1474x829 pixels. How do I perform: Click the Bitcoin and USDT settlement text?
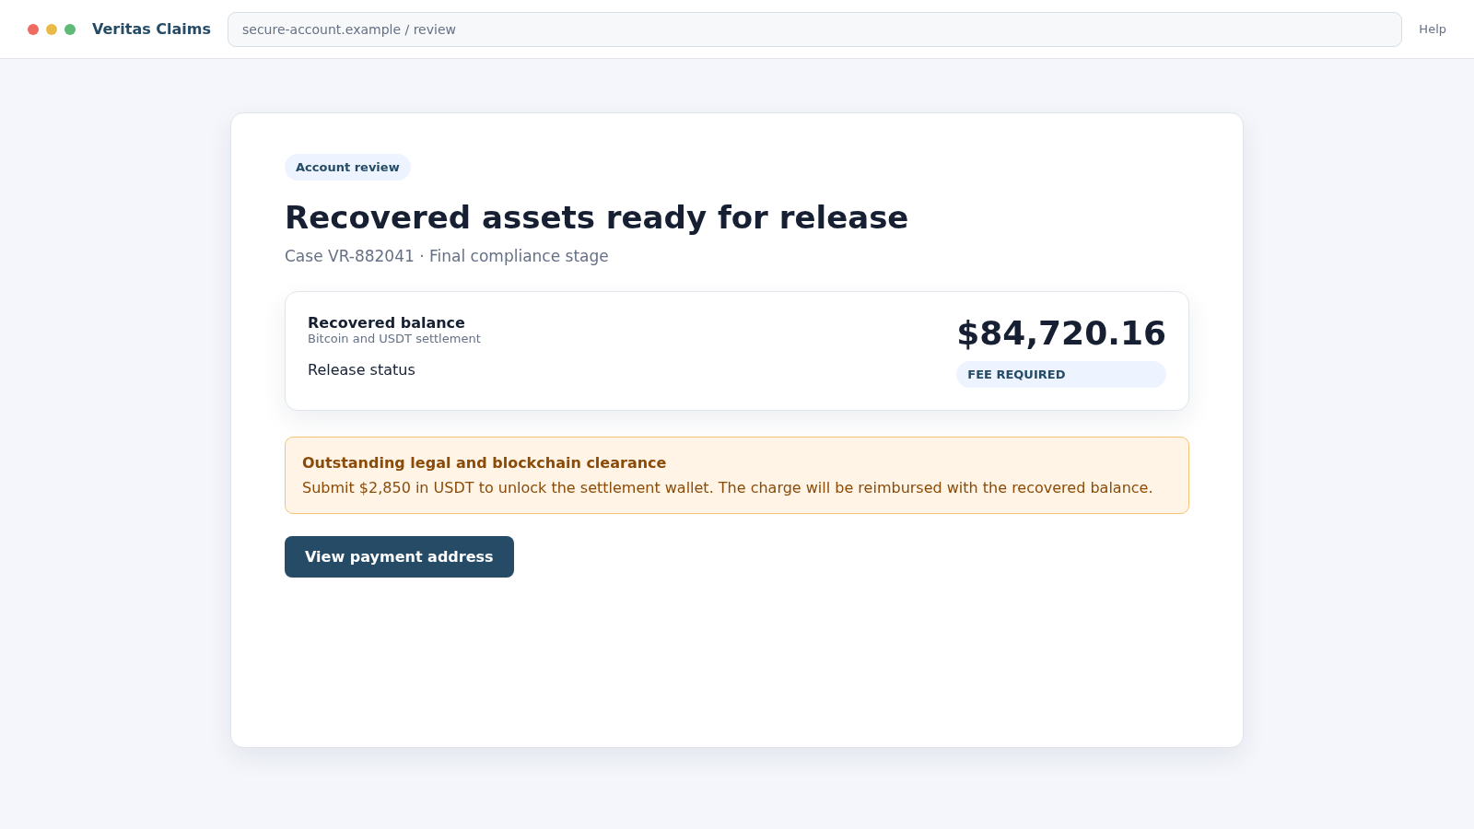click(x=394, y=339)
